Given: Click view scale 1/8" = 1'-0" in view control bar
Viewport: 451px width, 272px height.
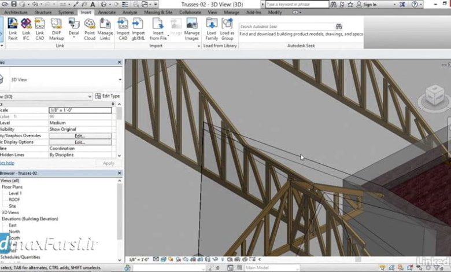Looking at the screenshot, I should click(139, 259).
